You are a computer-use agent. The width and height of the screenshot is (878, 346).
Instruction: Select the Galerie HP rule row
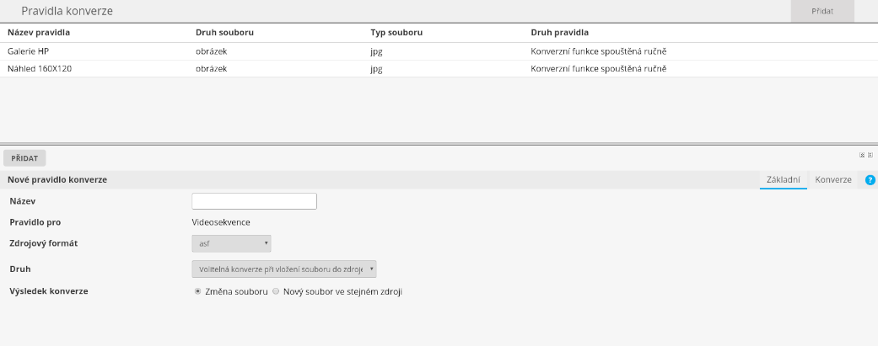[x=29, y=51]
